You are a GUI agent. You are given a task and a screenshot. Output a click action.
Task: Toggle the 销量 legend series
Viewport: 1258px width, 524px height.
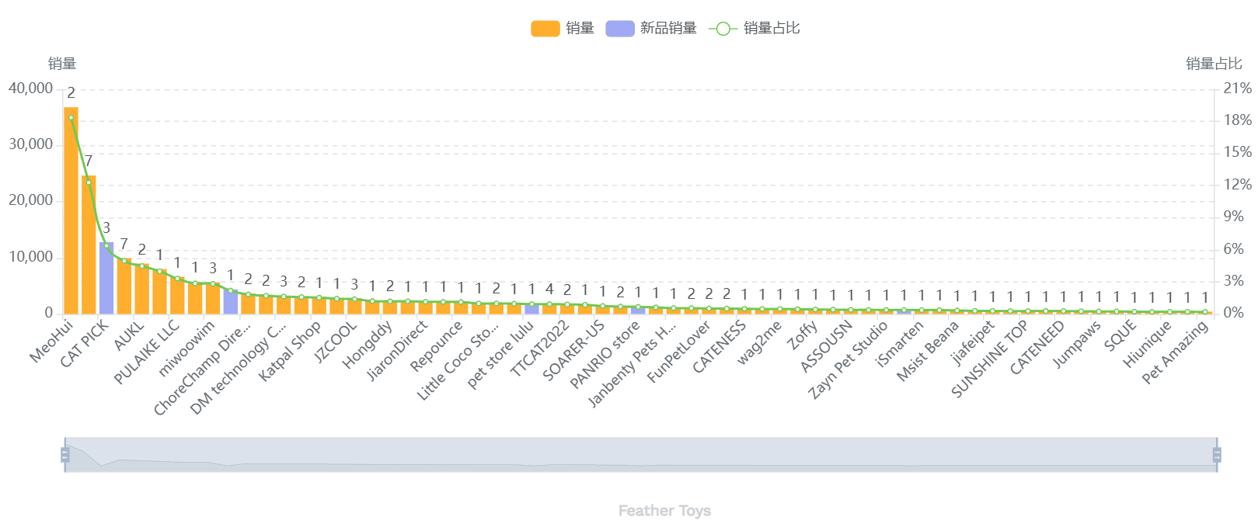pyautogui.click(x=580, y=29)
